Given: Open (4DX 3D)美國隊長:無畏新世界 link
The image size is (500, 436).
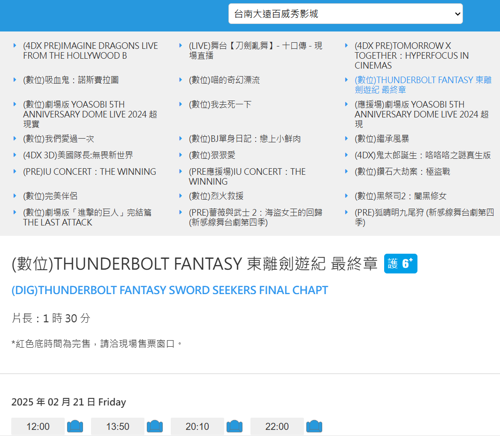Looking at the screenshot, I should tap(78, 155).
